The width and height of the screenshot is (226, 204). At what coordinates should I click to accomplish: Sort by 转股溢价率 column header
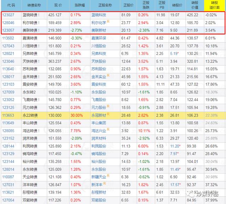[x=214, y=5]
